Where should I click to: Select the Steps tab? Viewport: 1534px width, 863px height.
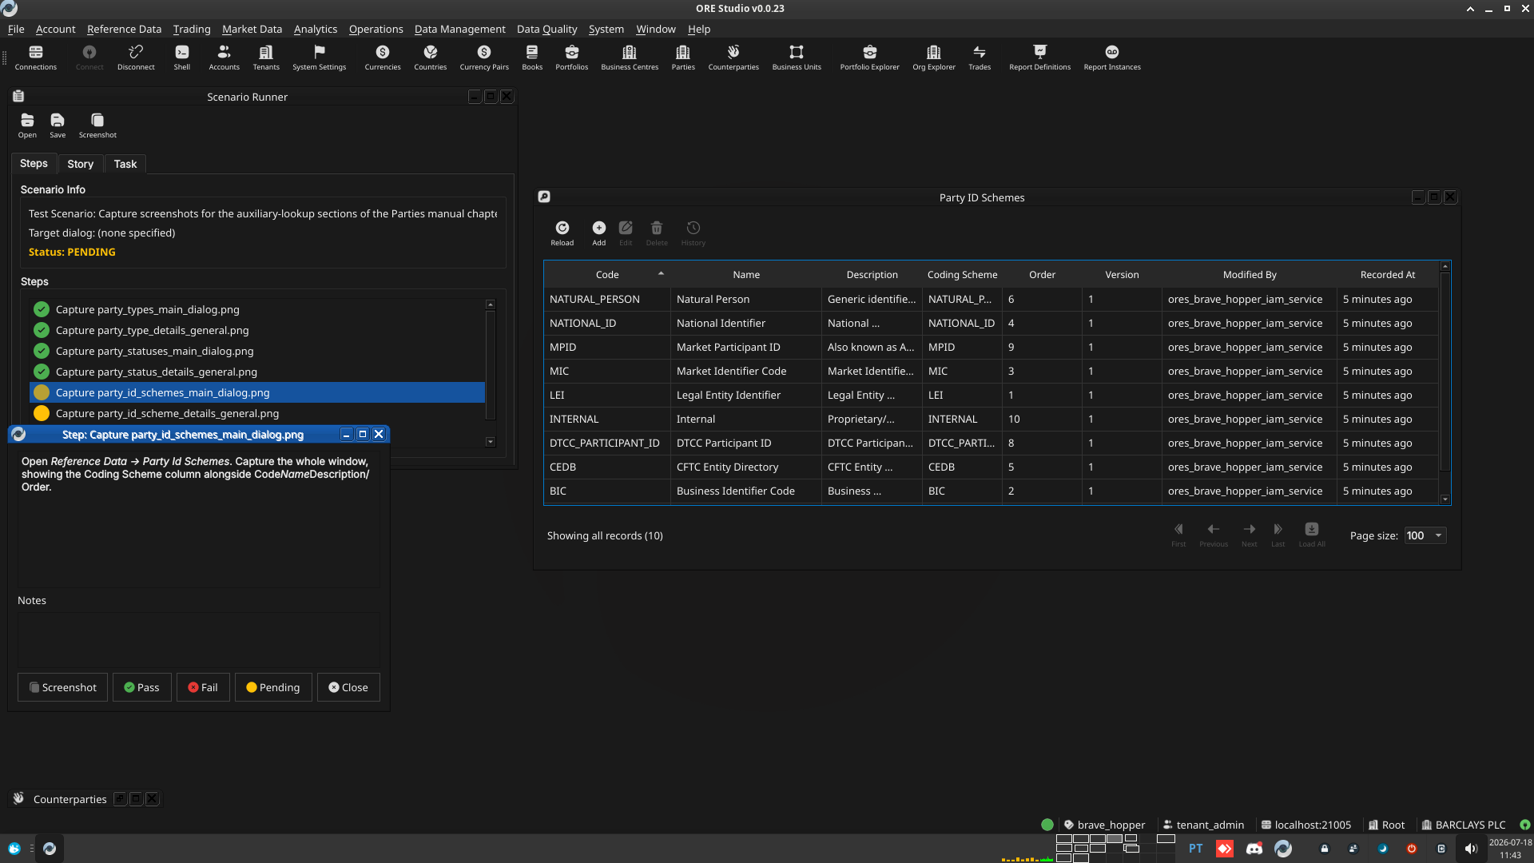click(x=34, y=163)
